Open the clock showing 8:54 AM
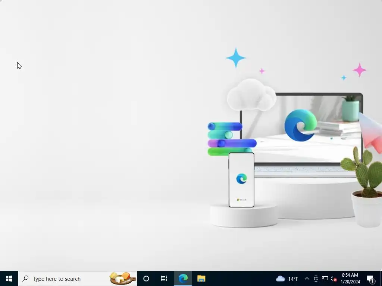382x286 pixels. (350, 279)
